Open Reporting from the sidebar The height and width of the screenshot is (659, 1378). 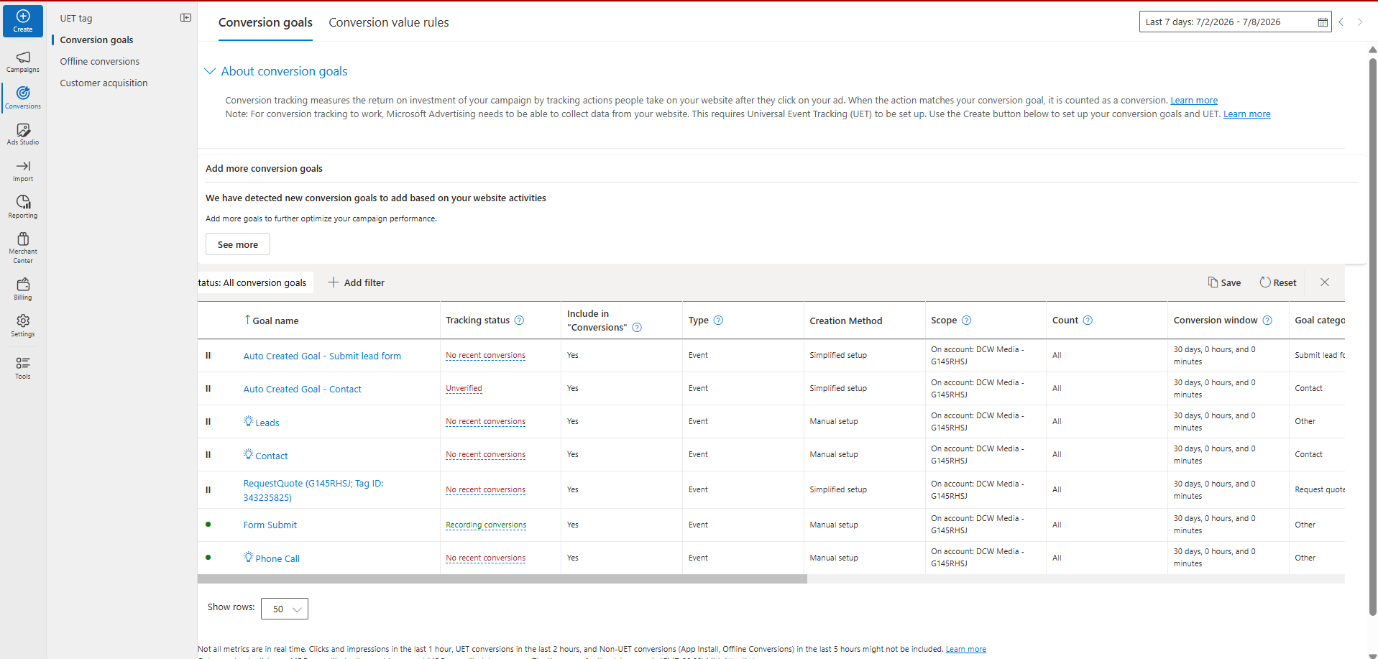(23, 207)
